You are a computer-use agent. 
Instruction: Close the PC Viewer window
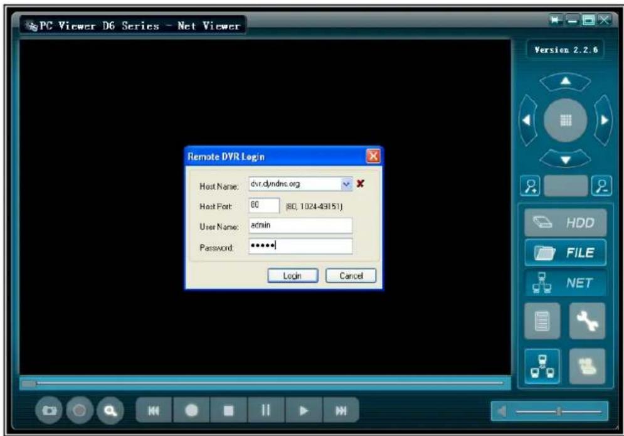pyautogui.click(x=604, y=19)
